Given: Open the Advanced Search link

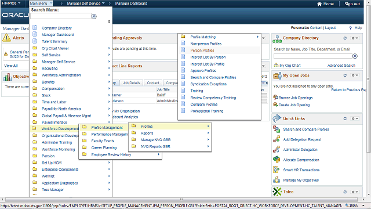Looking at the screenshot, I should pos(341,66).
